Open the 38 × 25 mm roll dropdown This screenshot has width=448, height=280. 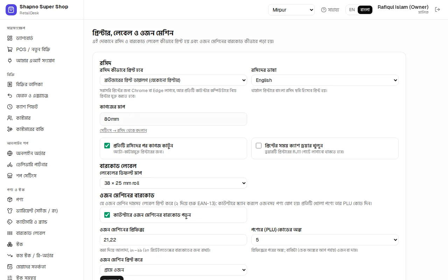pos(173,183)
